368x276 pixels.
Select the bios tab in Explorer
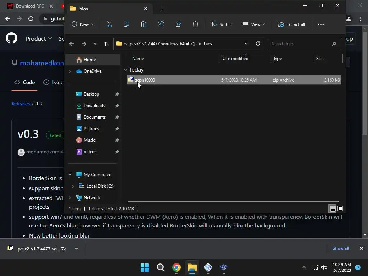(109, 9)
